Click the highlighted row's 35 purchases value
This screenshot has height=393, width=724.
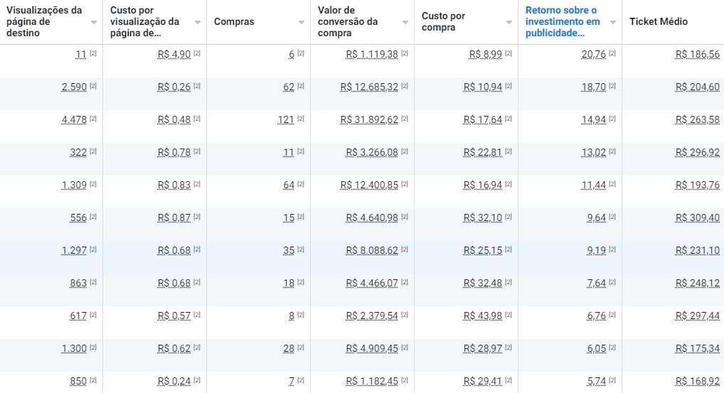(x=288, y=250)
